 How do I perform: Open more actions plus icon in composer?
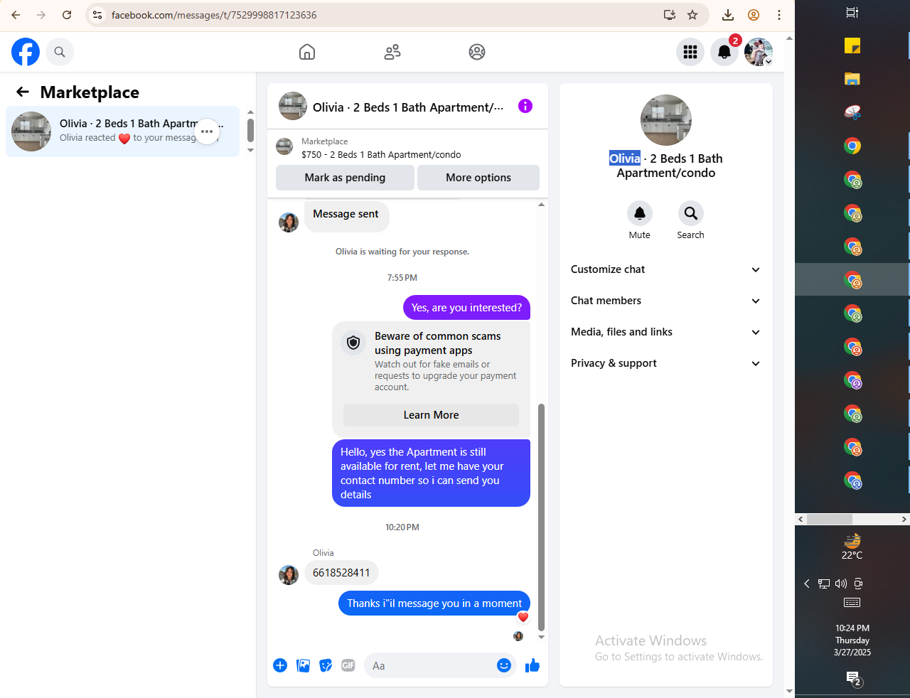[x=280, y=665]
